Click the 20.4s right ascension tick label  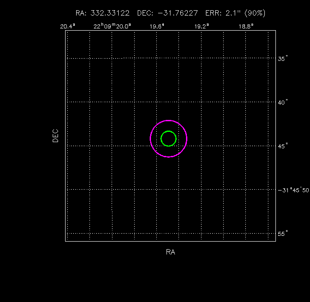point(68,26)
